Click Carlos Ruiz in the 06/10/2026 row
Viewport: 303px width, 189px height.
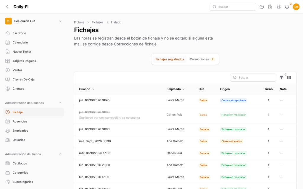174,153
